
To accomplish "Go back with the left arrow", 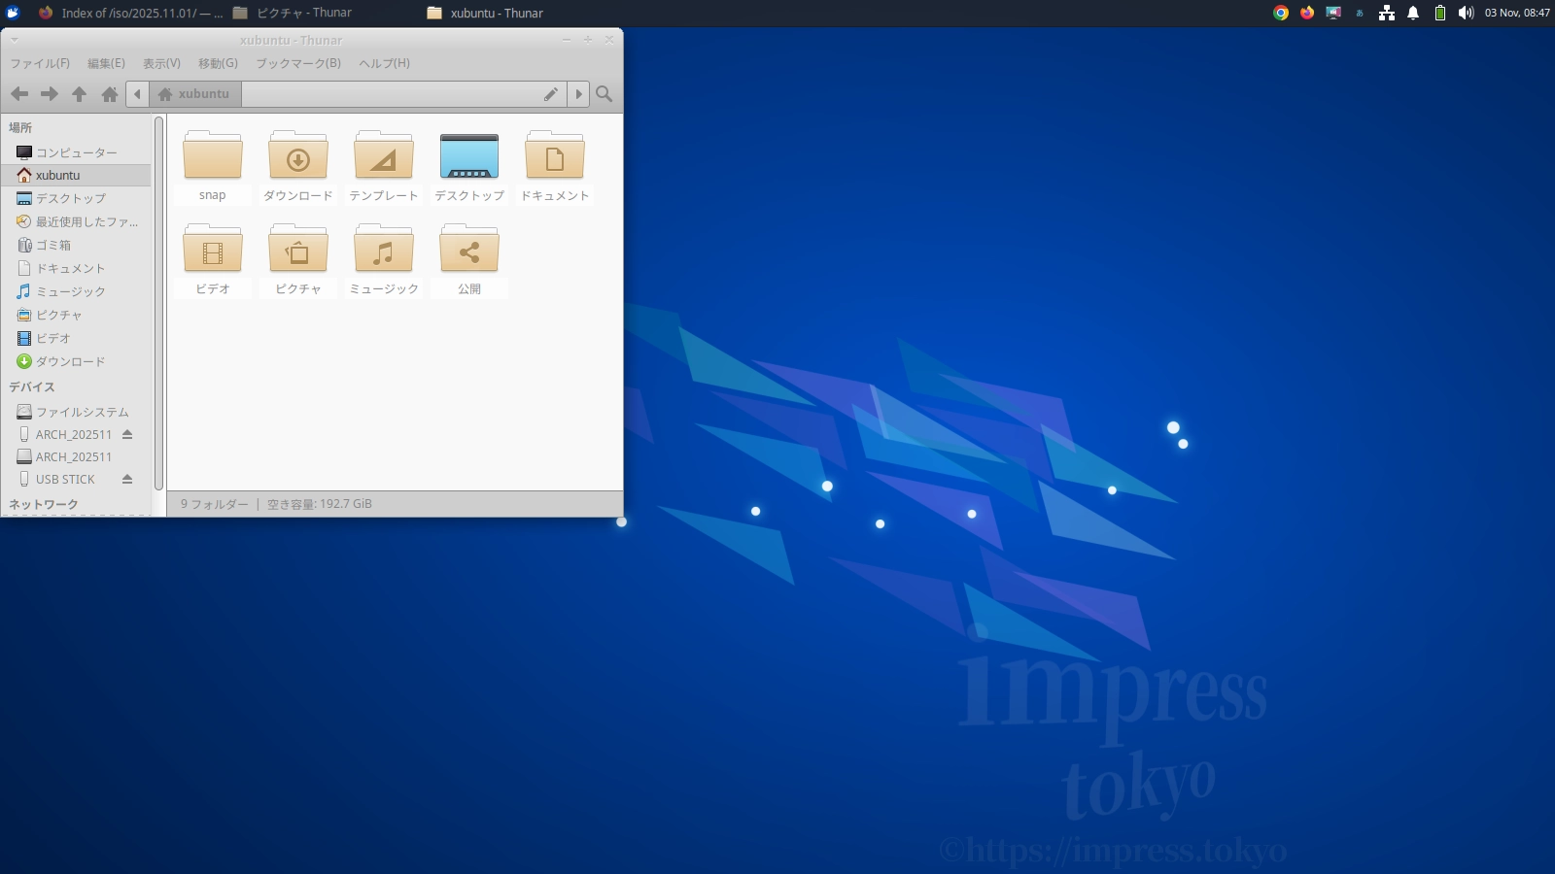I will 19,94.
